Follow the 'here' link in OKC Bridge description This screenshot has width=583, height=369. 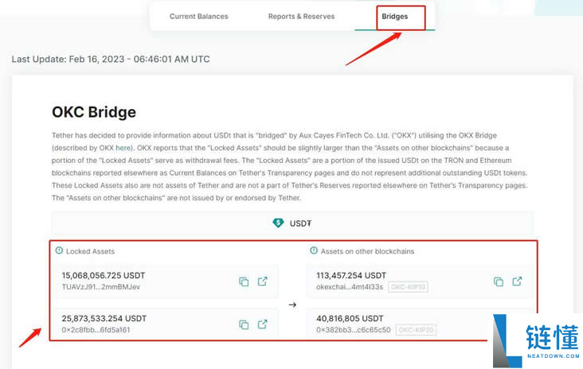pyautogui.click(x=123, y=148)
